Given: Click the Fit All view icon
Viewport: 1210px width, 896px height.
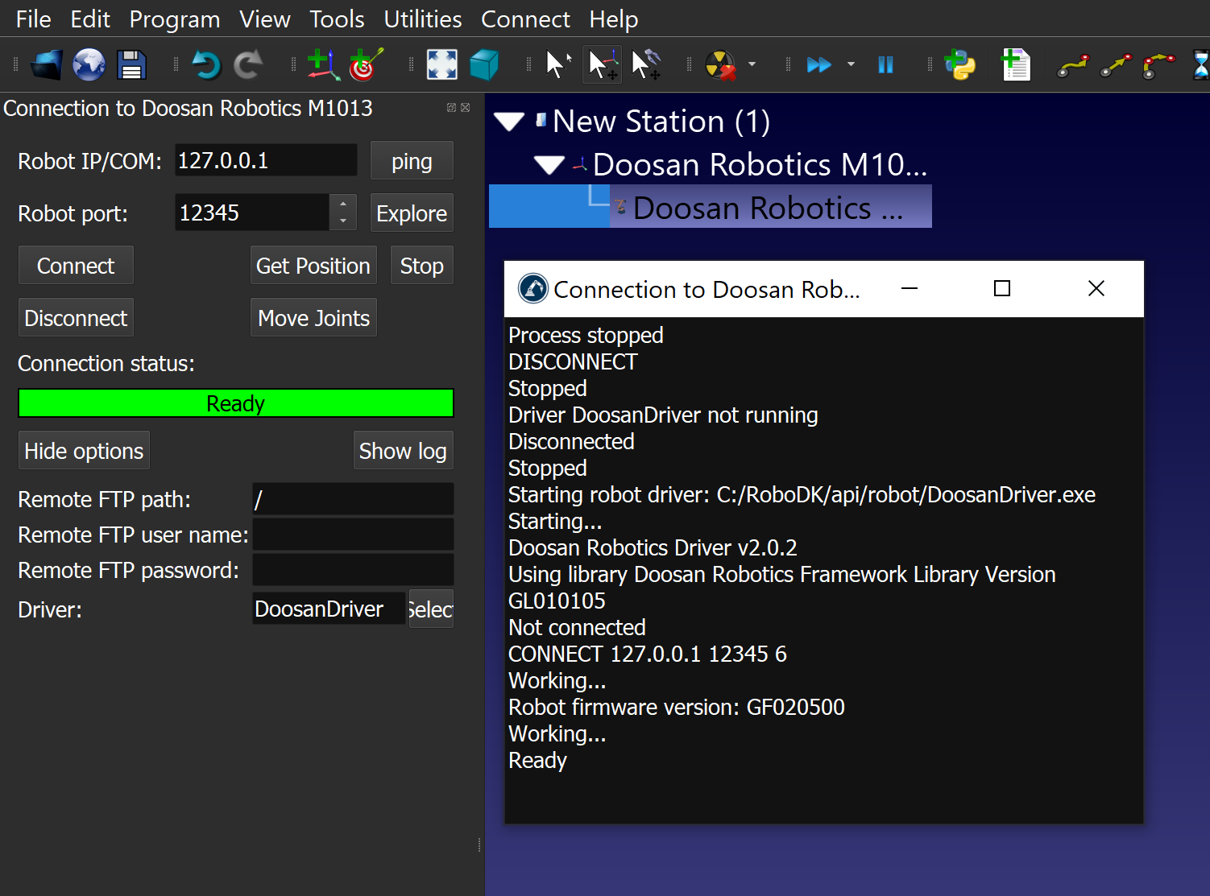Looking at the screenshot, I should 441,64.
